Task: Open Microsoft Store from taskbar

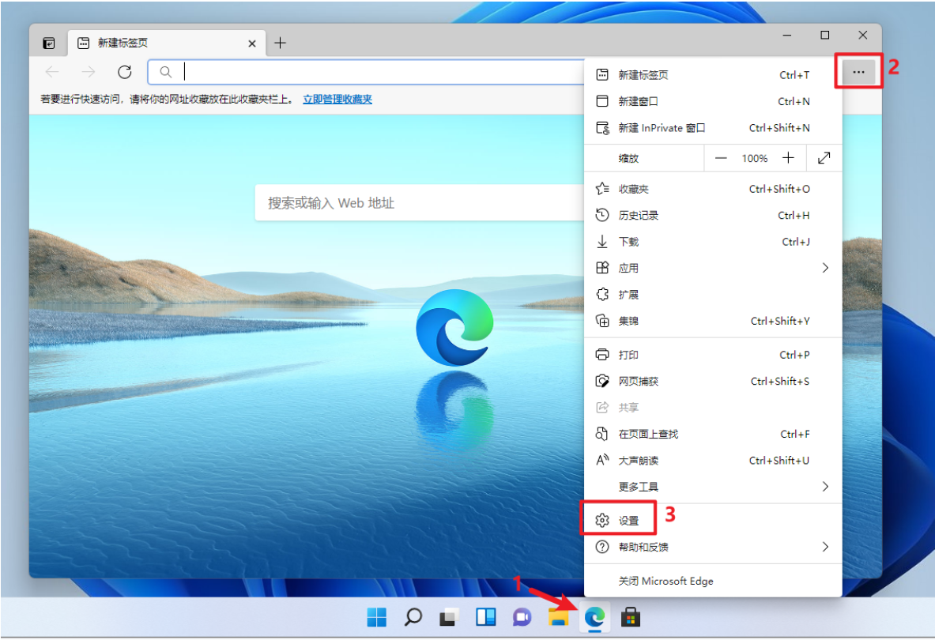Action: click(629, 617)
